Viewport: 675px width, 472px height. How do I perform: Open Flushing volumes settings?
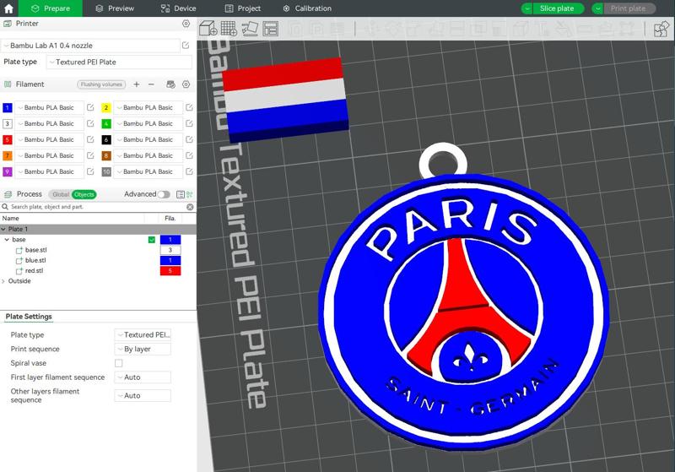[101, 84]
